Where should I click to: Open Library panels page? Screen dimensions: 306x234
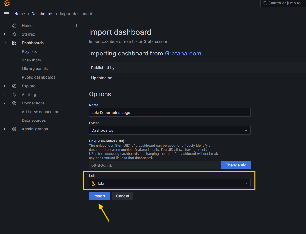click(x=35, y=69)
